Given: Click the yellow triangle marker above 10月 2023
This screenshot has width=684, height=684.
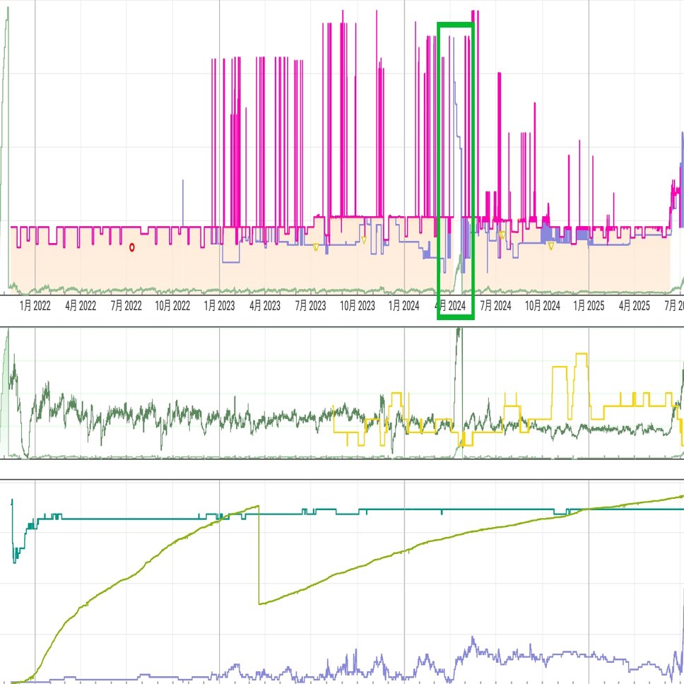Looking at the screenshot, I should coord(364,240).
